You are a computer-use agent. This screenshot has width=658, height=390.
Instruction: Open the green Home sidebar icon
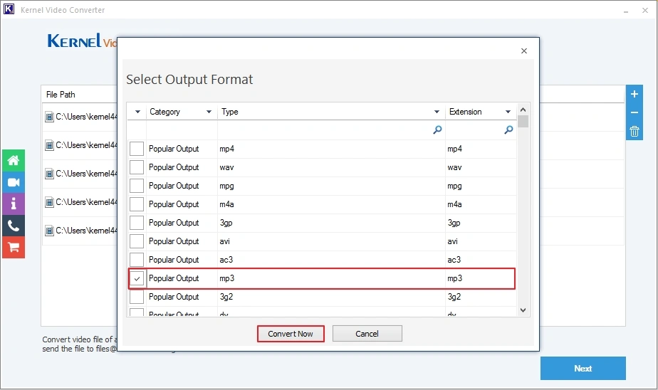[x=14, y=161]
